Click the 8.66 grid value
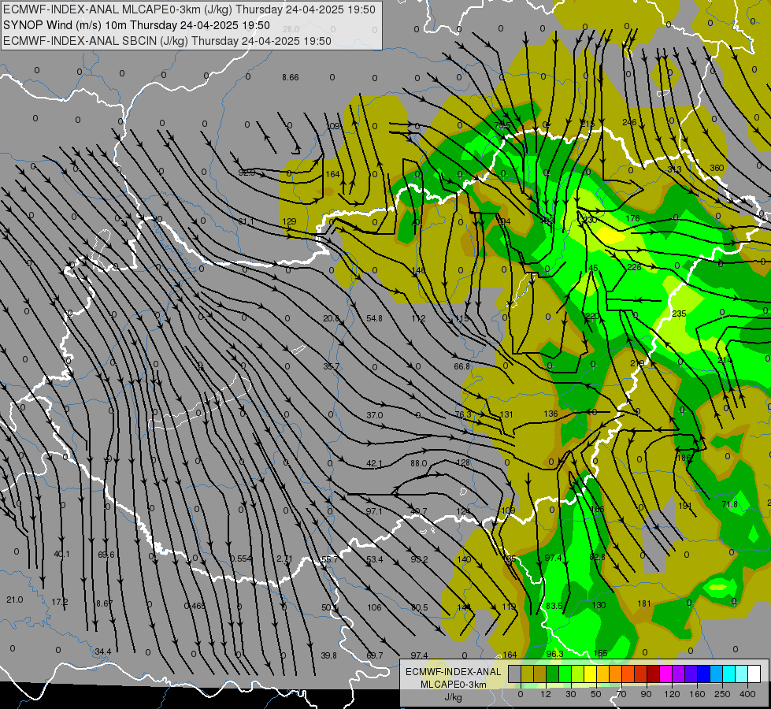Screen dimensions: 771x709 tap(290, 77)
